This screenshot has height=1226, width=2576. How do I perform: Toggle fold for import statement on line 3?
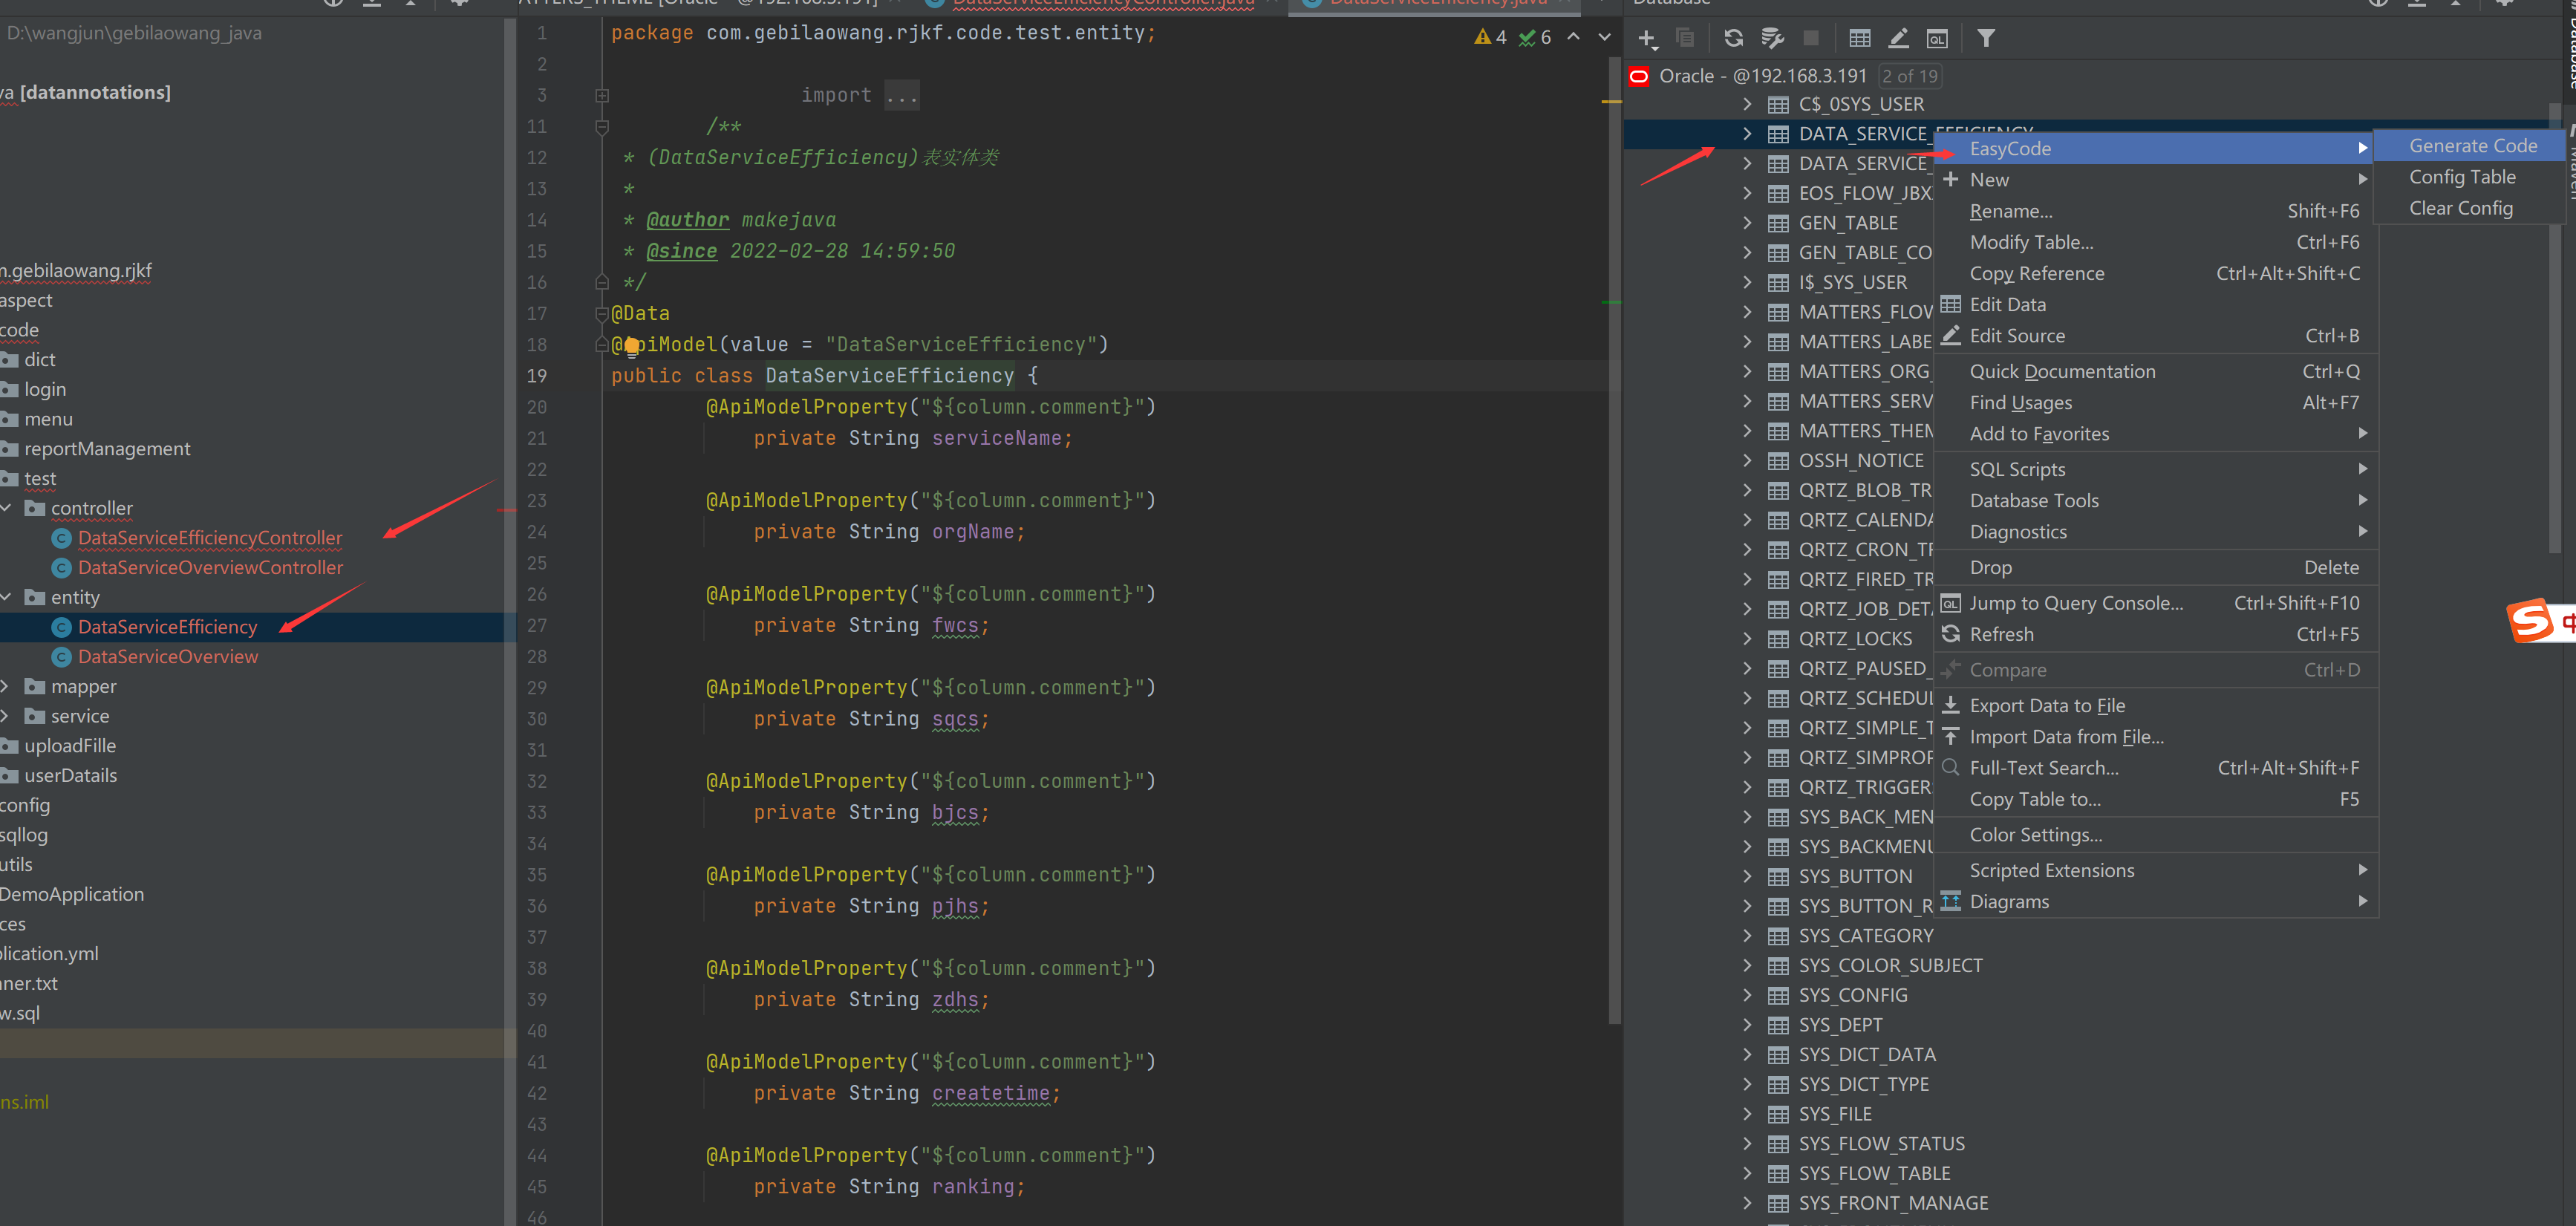pos(602,95)
